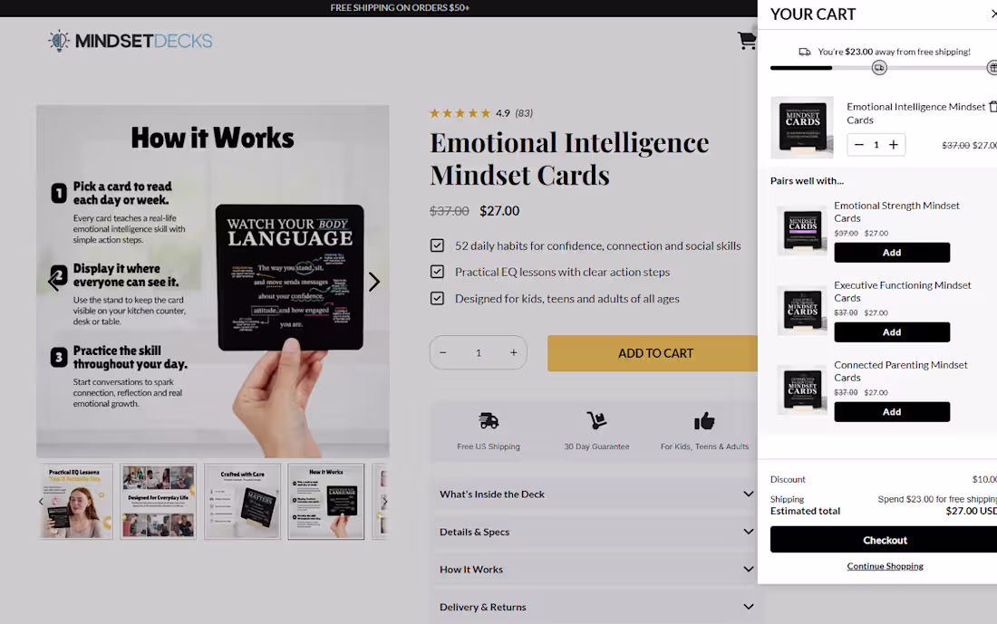Click the free shipping progress bar
The width and height of the screenshot is (997, 624).
click(883, 68)
